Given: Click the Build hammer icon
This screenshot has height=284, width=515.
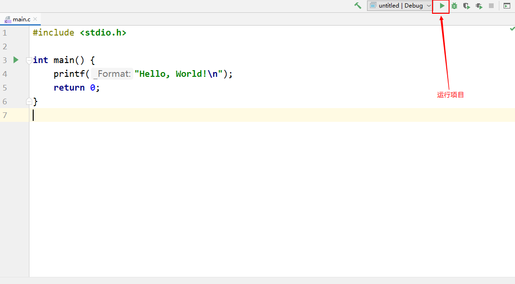Looking at the screenshot, I should (358, 6).
